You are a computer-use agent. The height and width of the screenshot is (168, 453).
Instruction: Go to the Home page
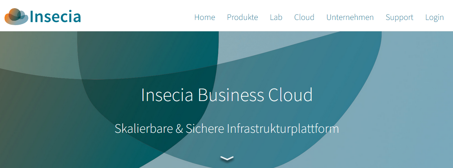point(204,17)
